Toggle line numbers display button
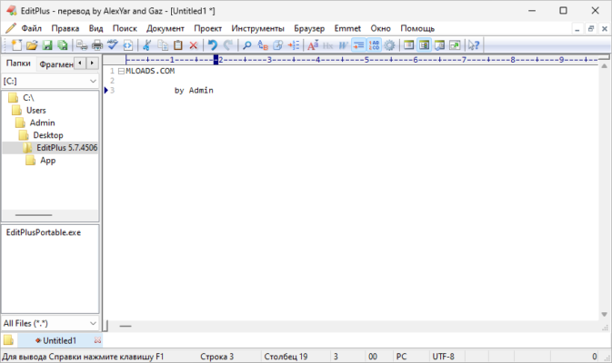This screenshot has width=612, height=363. tap(374, 45)
